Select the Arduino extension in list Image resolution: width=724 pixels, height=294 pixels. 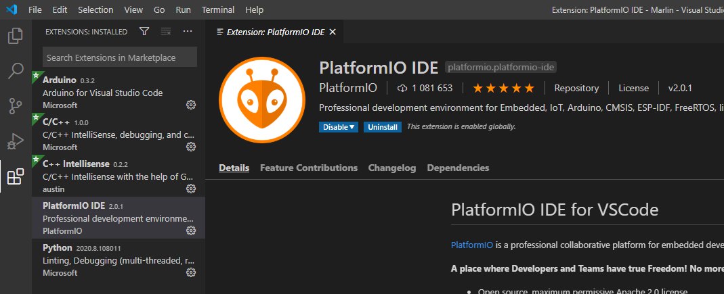coord(119,92)
